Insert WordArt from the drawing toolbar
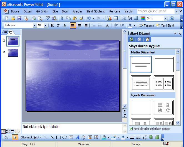The height and width of the screenshot is (147, 184). (x=77, y=137)
